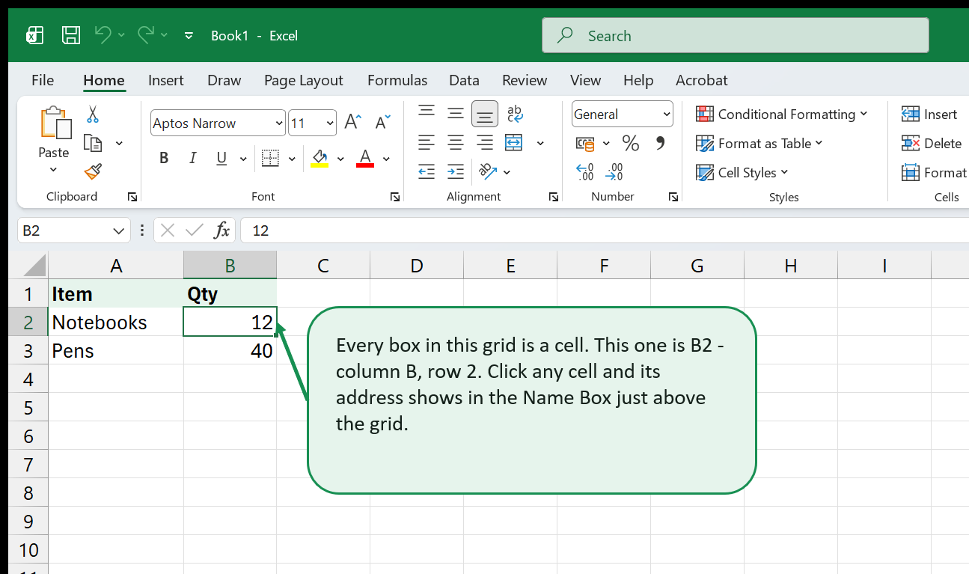This screenshot has width=969, height=574.
Task: Click the Paste clipboard icon
Action: [x=55, y=123]
